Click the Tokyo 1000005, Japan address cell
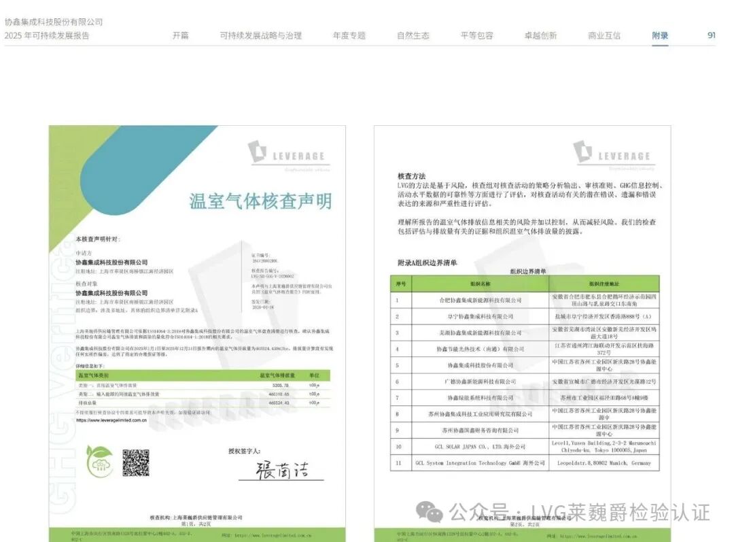 click(604, 446)
